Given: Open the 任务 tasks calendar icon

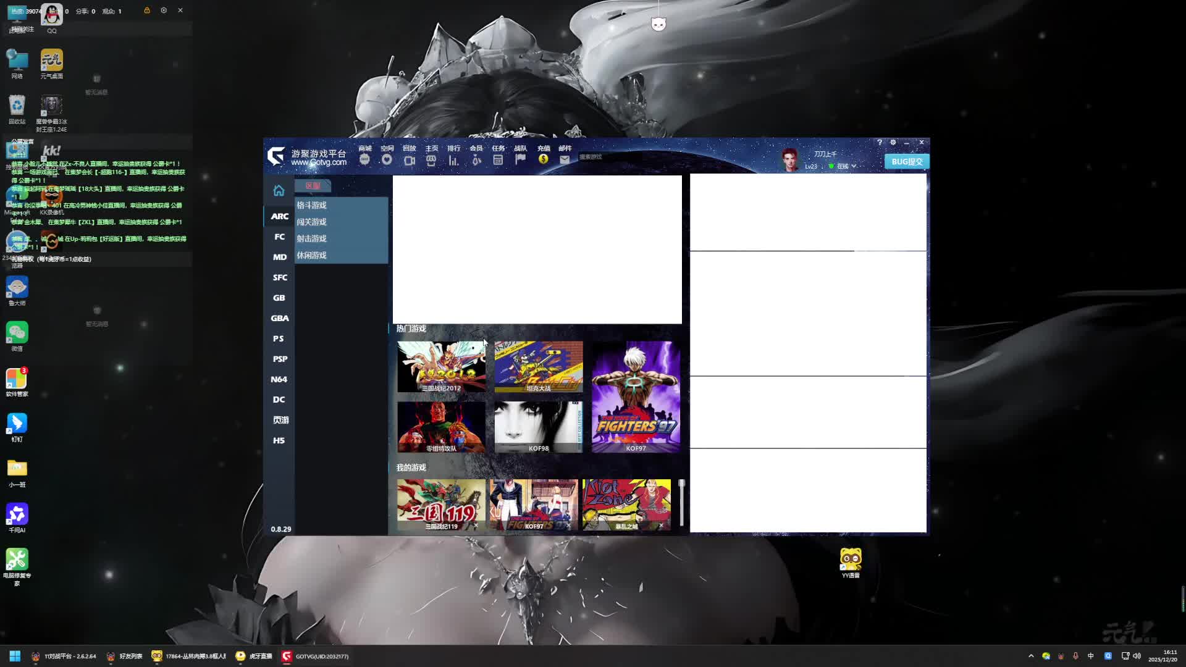Looking at the screenshot, I should point(498,159).
